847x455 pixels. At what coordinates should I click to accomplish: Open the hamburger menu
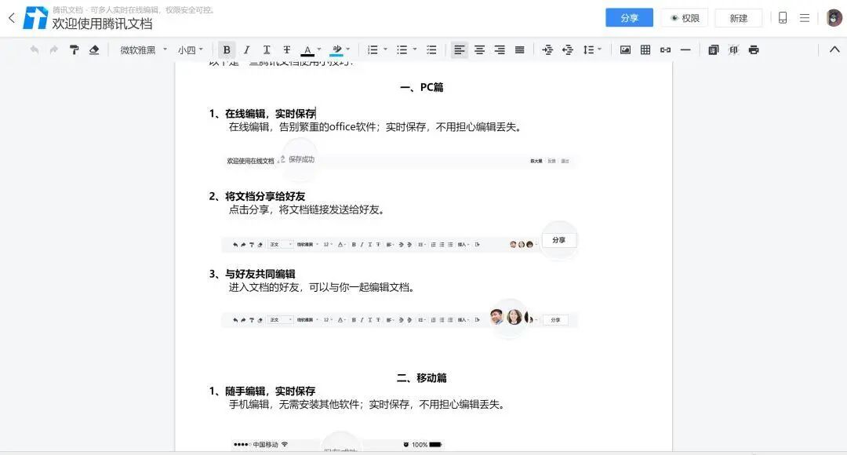click(805, 18)
